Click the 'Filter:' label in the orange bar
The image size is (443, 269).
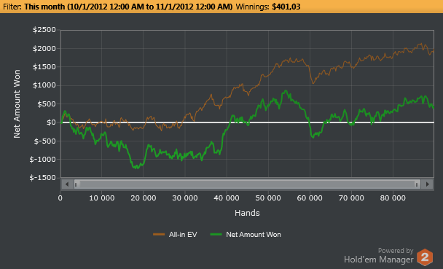click(12, 7)
